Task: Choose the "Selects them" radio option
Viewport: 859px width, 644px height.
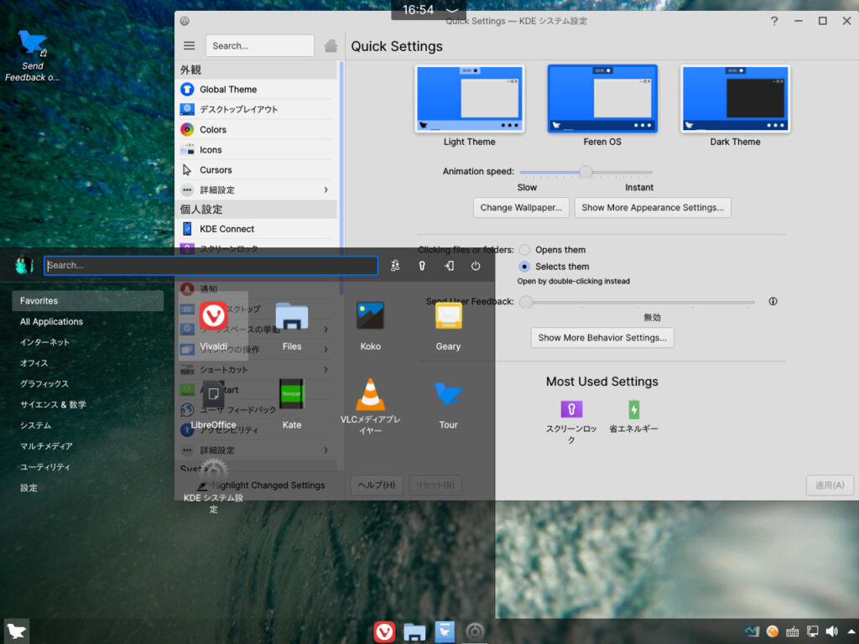Action: 525,267
